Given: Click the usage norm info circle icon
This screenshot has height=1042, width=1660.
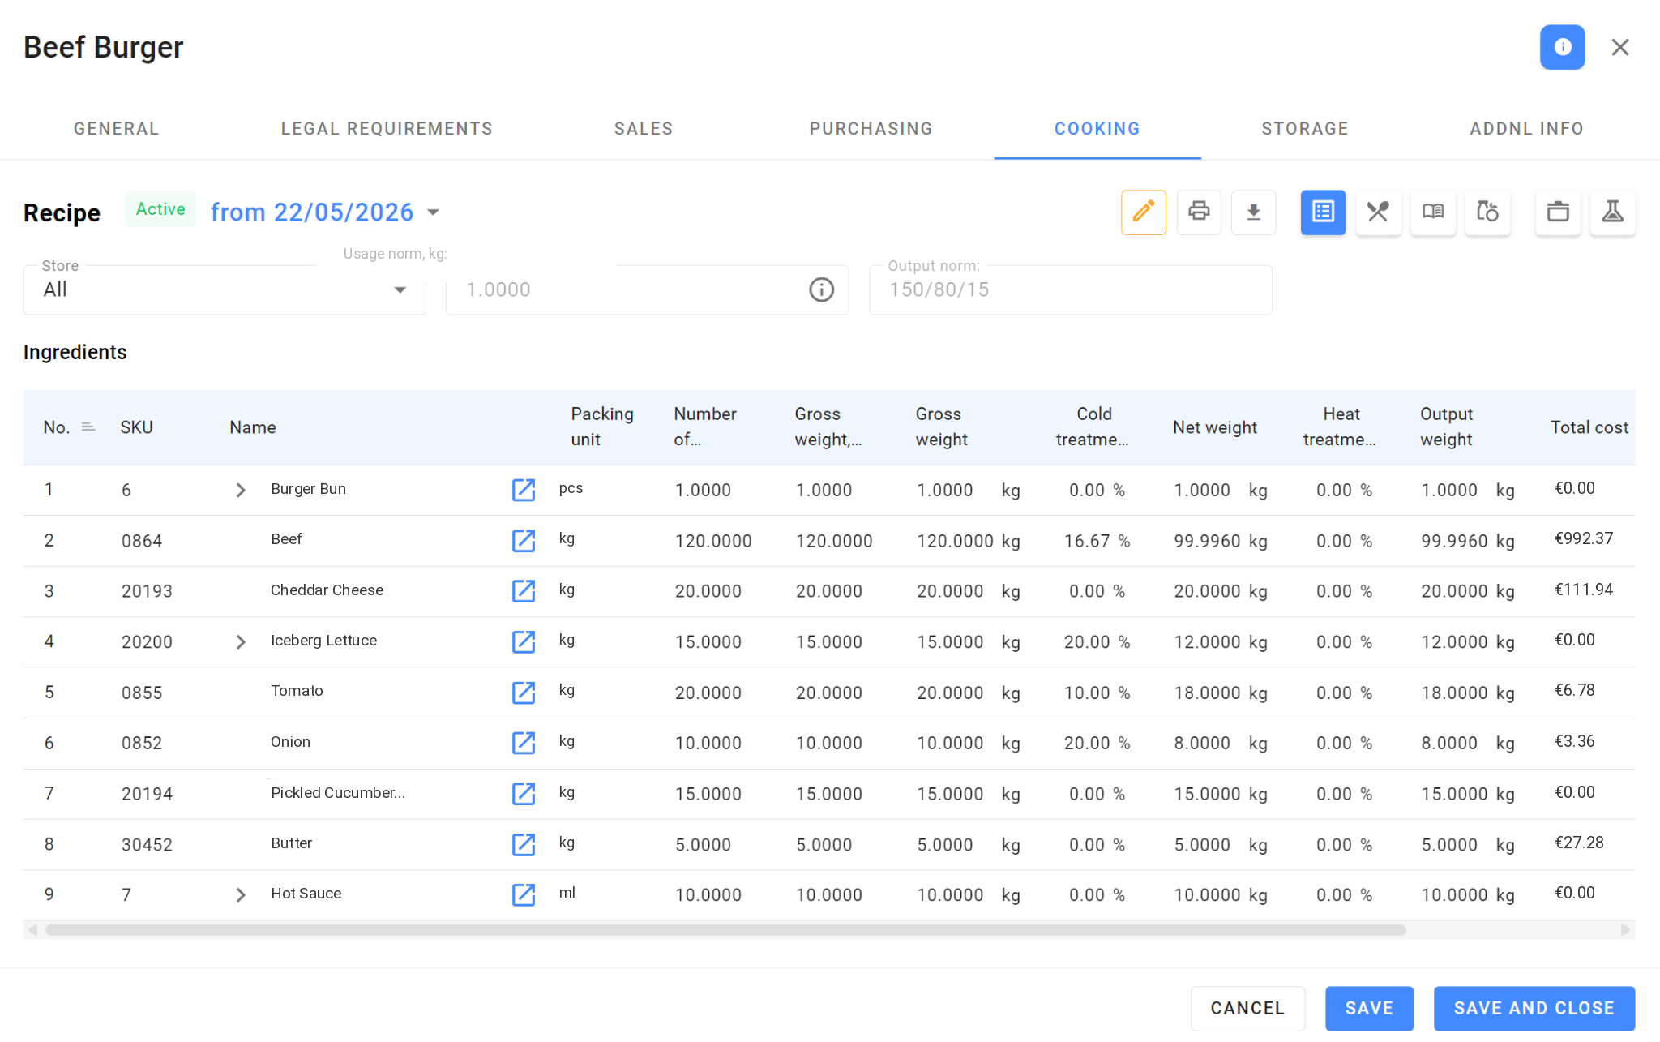Looking at the screenshot, I should point(821,289).
